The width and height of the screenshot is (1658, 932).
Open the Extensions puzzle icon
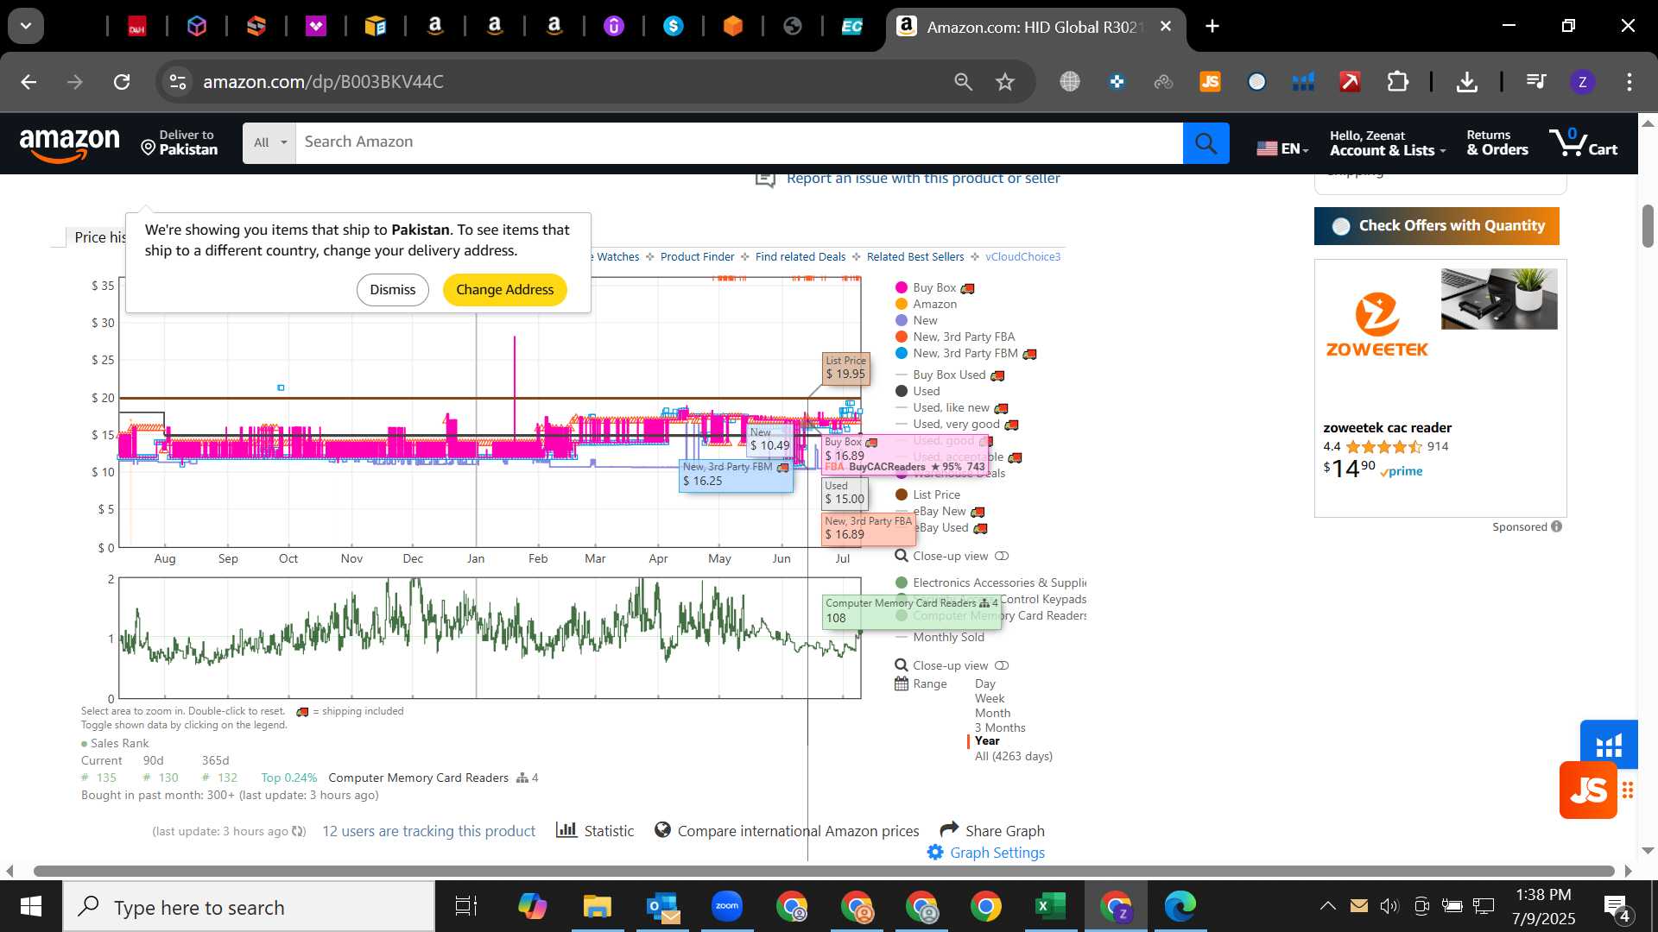(1397, 82)
